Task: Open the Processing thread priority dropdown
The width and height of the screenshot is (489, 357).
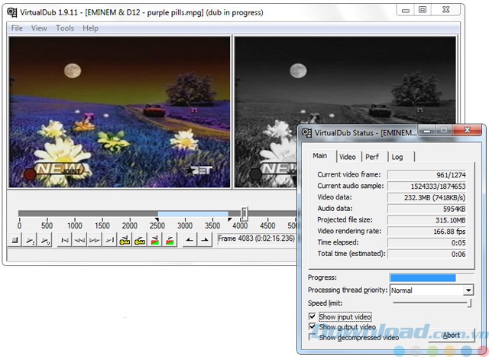Action: [x=468, y=290]
